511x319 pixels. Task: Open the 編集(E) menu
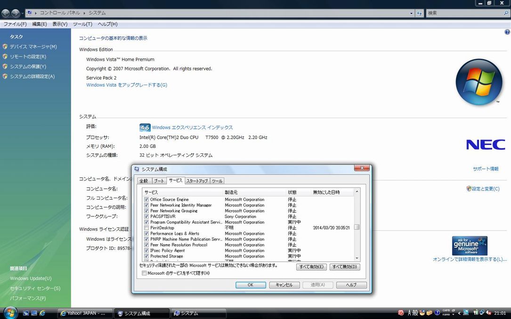(40, 24)
